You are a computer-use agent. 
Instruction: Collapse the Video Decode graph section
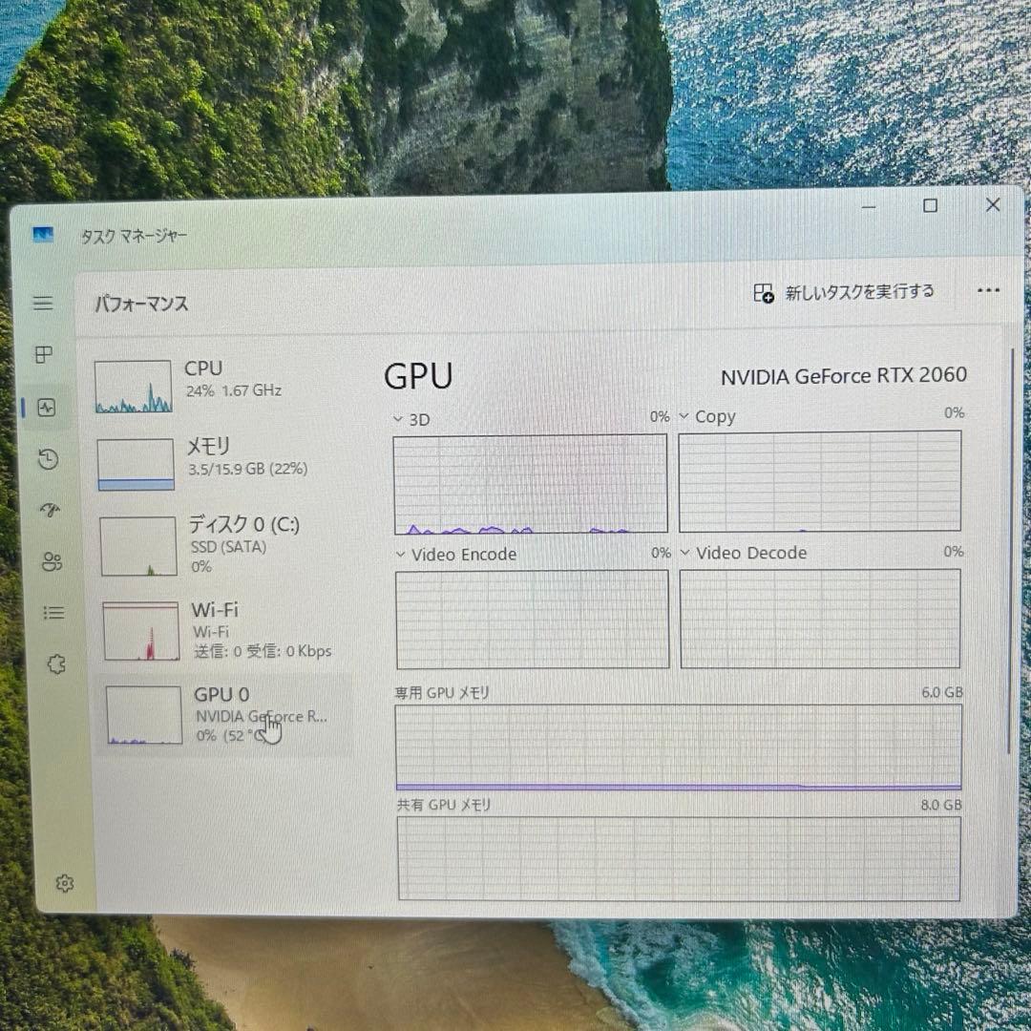click(x=684, y=553)
